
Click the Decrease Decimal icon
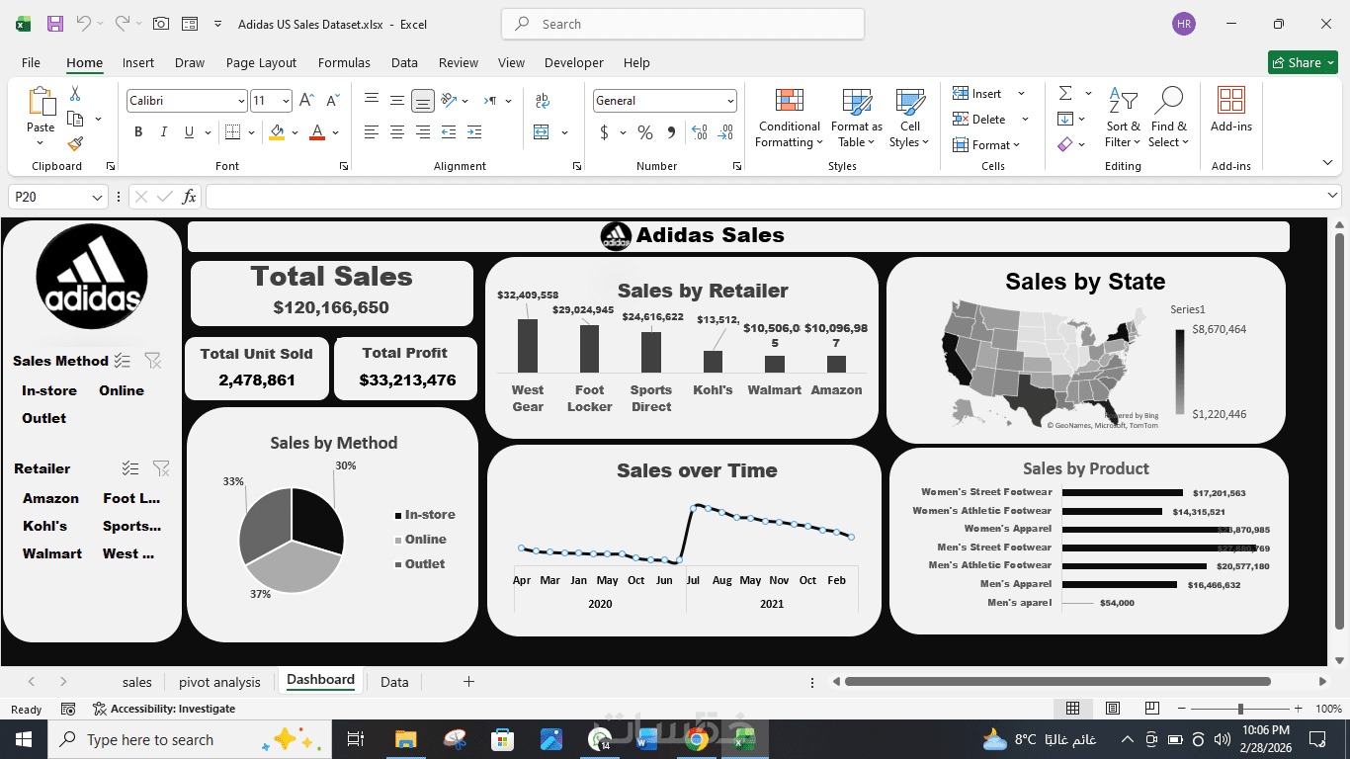pos(726,132)
